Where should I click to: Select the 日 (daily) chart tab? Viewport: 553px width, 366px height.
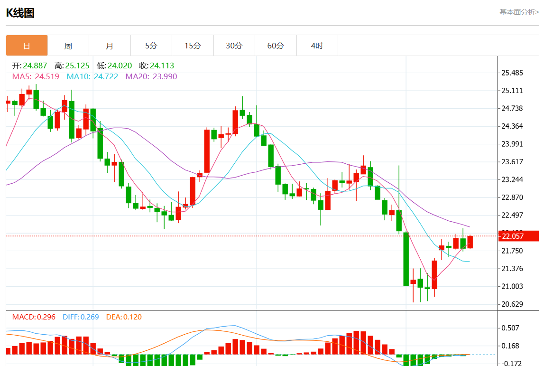click(x=27, y=46)
